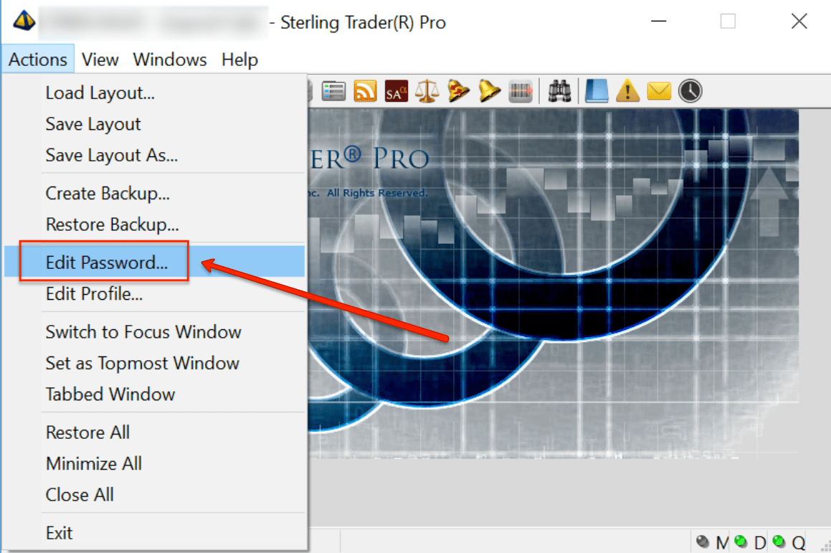Open the blue book toolbar icon
Image resolution: width=831 pixels, height=553 pixels.
(x=597, y=91)
